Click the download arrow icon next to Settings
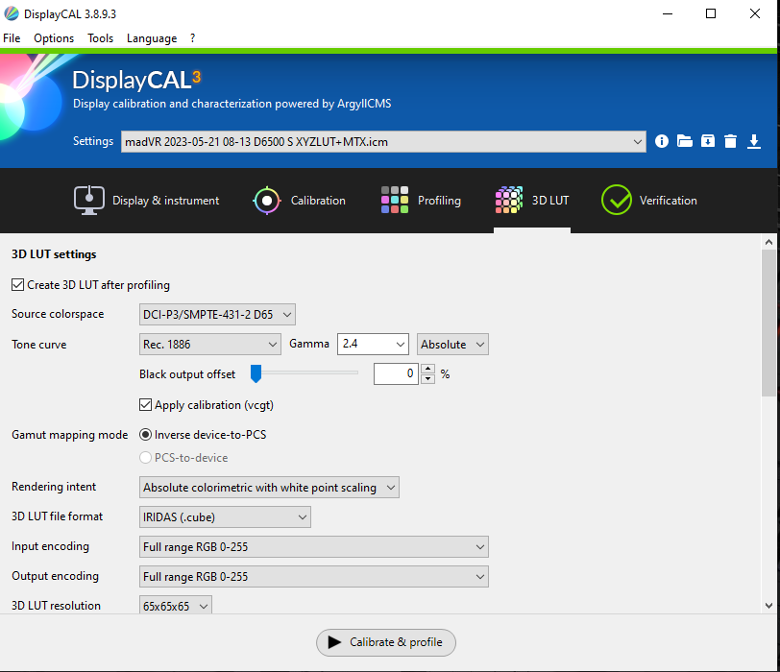The width and height of the screenshot is (780, 672). tap(754, 141)
